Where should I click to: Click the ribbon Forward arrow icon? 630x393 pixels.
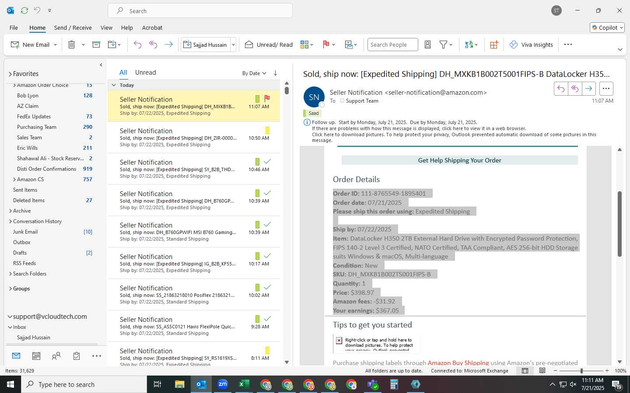tap(168, 45)
